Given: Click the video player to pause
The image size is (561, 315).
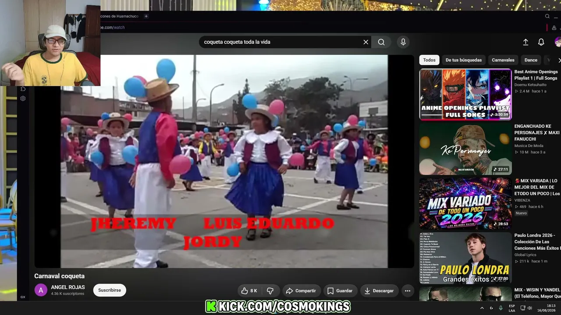Looking at the screenshot, I should click(x=224, y=161).
